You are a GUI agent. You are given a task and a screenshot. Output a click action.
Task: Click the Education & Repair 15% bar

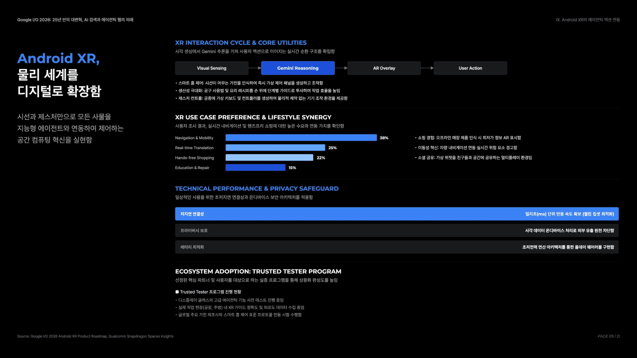pyautogui.click(x=255, y=167)
